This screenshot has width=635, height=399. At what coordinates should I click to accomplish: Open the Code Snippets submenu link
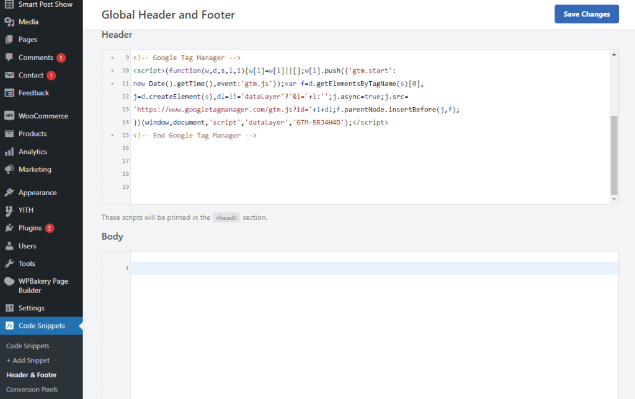(27, 346)
